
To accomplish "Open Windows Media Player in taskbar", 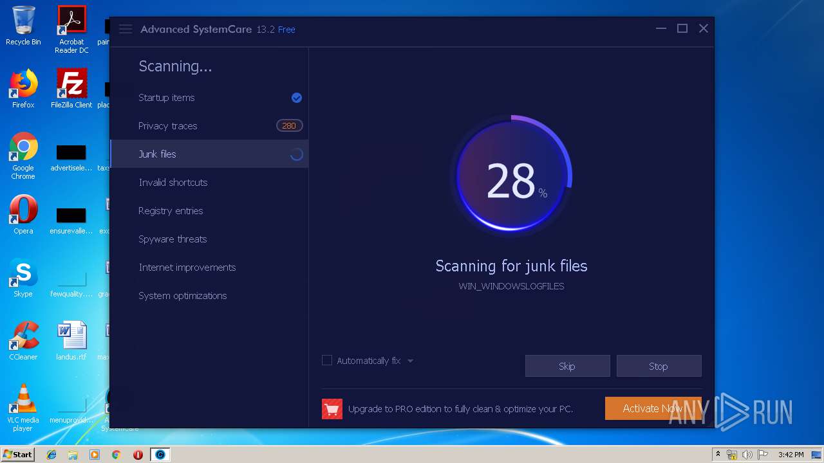I will click(95, 455).
